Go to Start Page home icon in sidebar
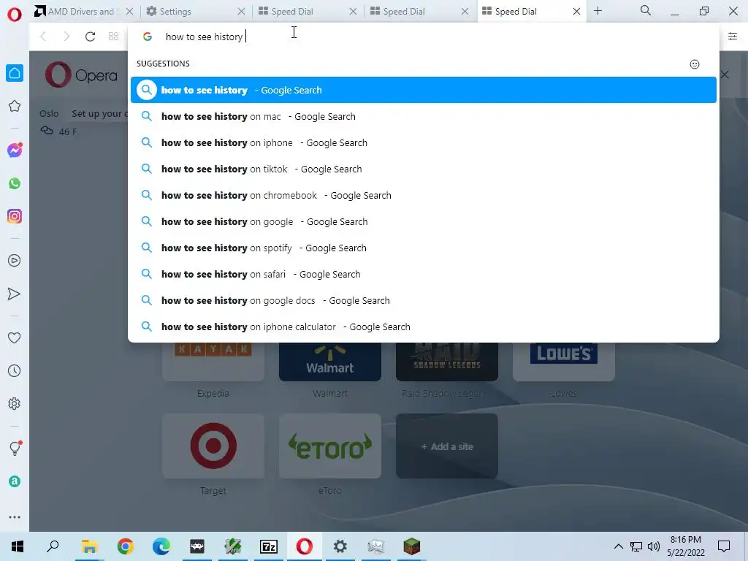This screenshot has height=561, width=748. [x=15, y=73]
